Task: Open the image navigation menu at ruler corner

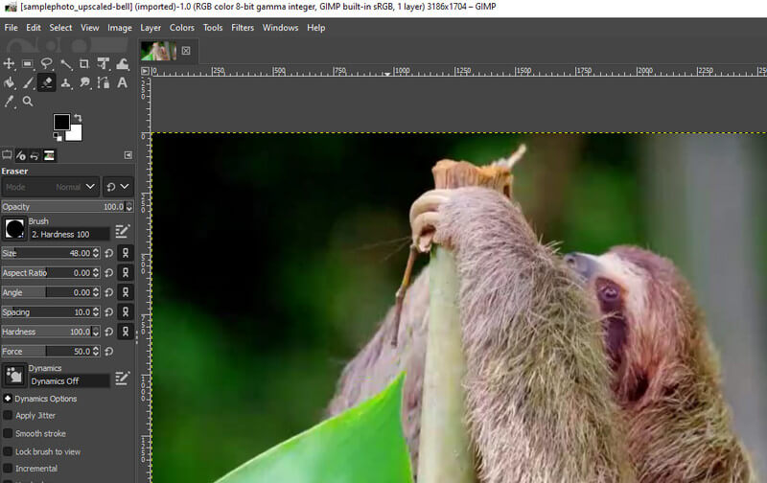Action: coord(146,71)
